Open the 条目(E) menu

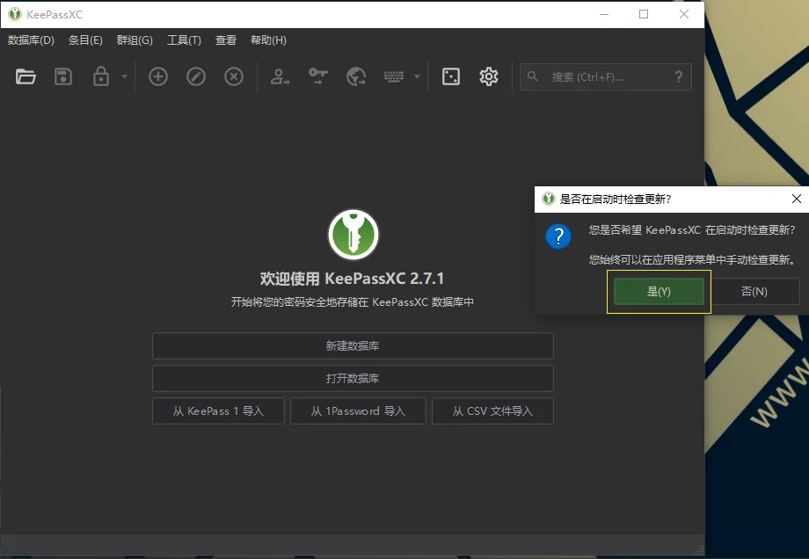tap(85, 40)
